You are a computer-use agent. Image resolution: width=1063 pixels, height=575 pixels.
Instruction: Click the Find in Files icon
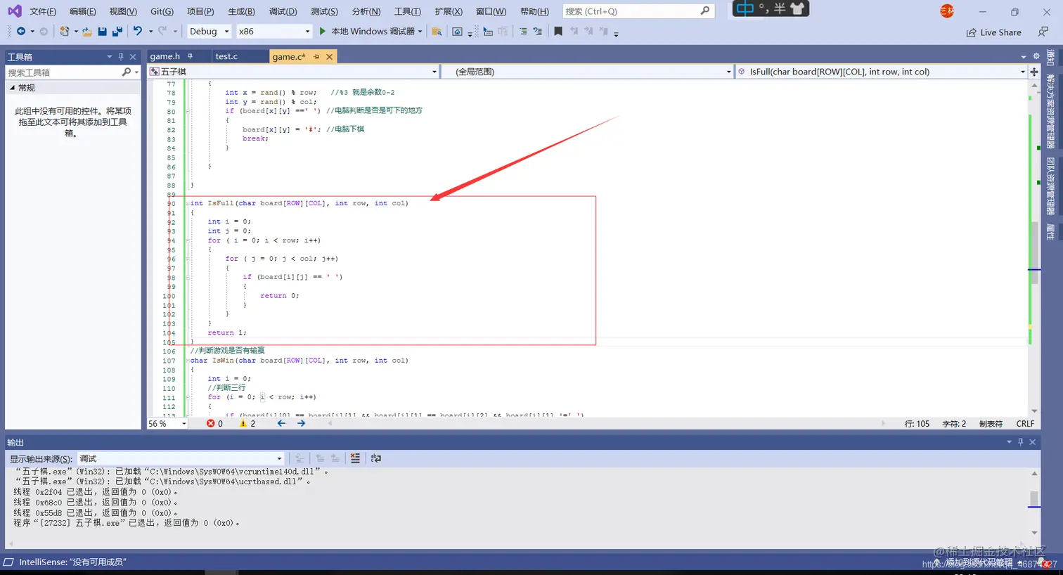tap(437, 32)
